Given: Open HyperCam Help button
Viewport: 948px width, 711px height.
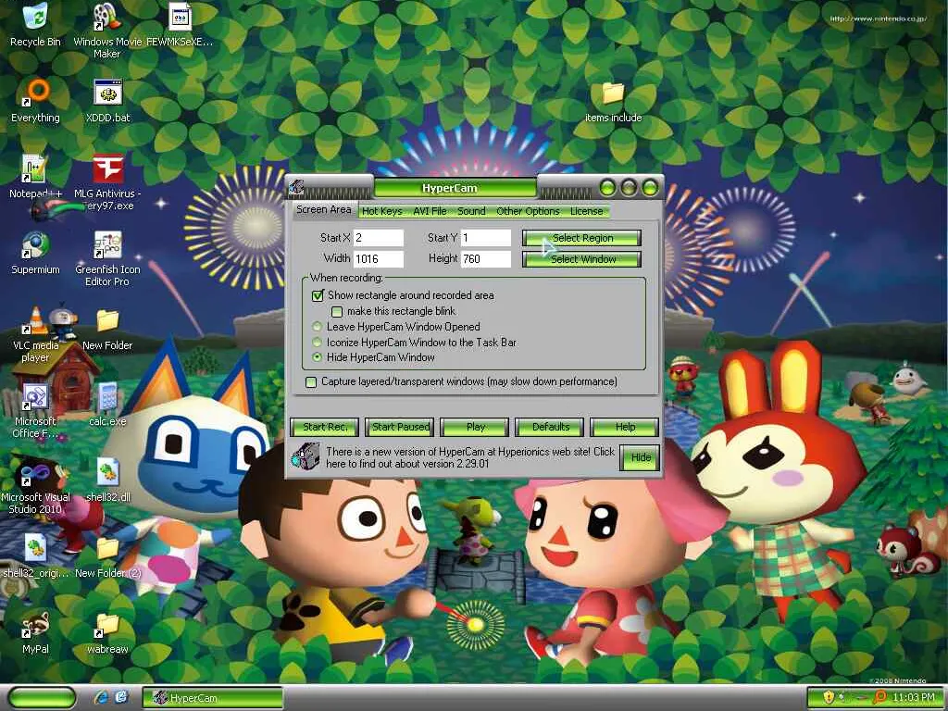Looking at the screenshot, I should 625,427.
